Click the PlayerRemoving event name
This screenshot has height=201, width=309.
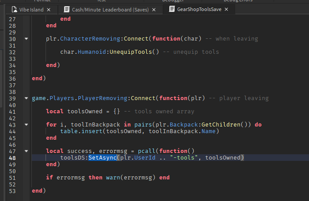coord(103,98)
